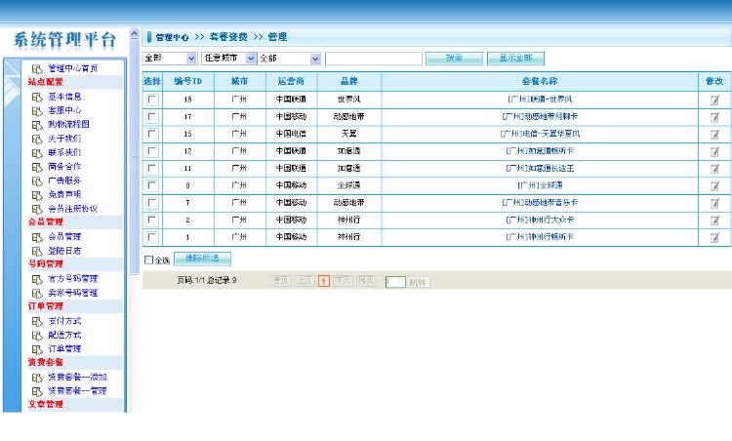This screenshot has width=732, height=441.
Task: Open the [广州]联通-世界风 package link
Action: coord(540,100)
